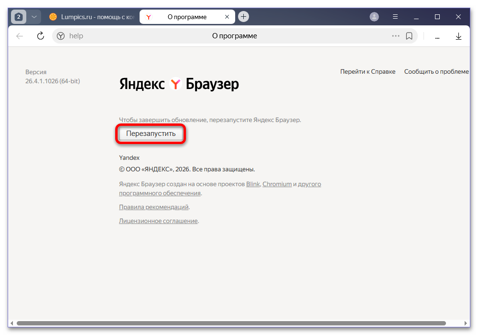Click the horizontal scrollbar thumb
This screenshot has width=478, height=335.
(231, 323)
